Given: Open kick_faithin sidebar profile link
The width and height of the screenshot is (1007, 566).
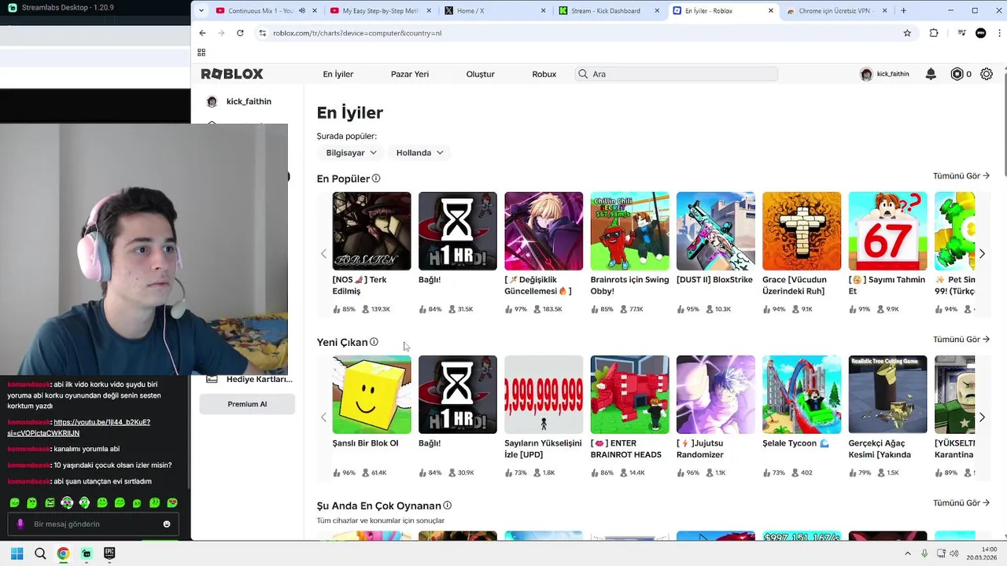Looking at the screenshot, I should point(239,101).
